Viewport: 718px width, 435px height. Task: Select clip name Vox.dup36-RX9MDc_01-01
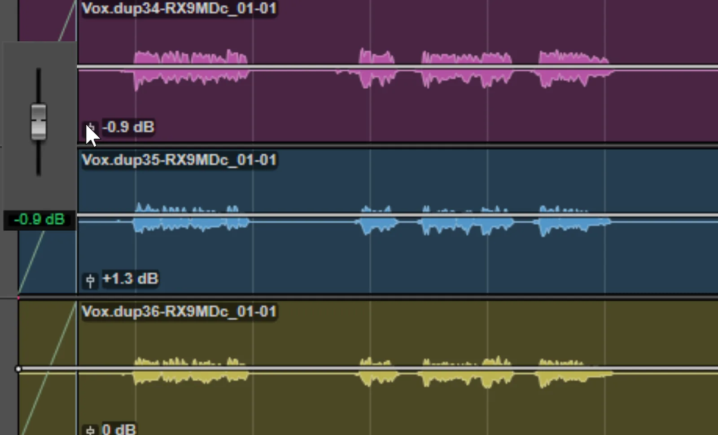(179, 312)
